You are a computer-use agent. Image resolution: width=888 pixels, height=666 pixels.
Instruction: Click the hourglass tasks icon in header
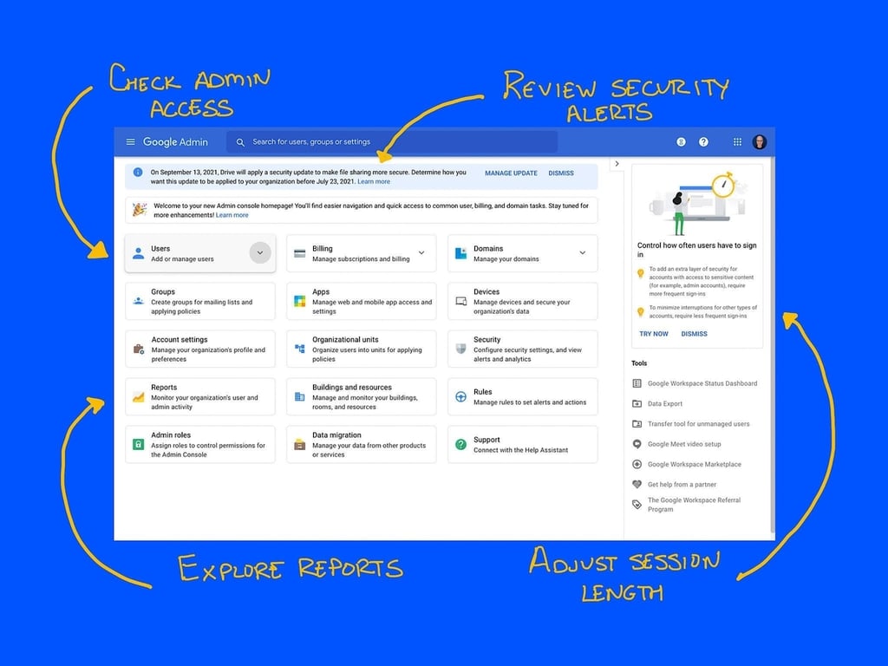(x=682, y=142)
